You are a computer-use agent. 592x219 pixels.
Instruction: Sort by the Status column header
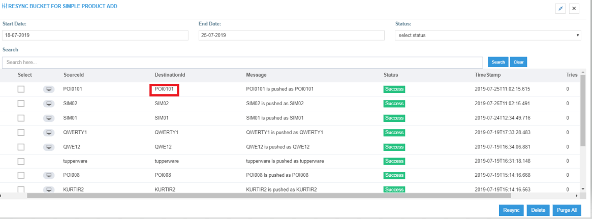[x=391, y=75]
